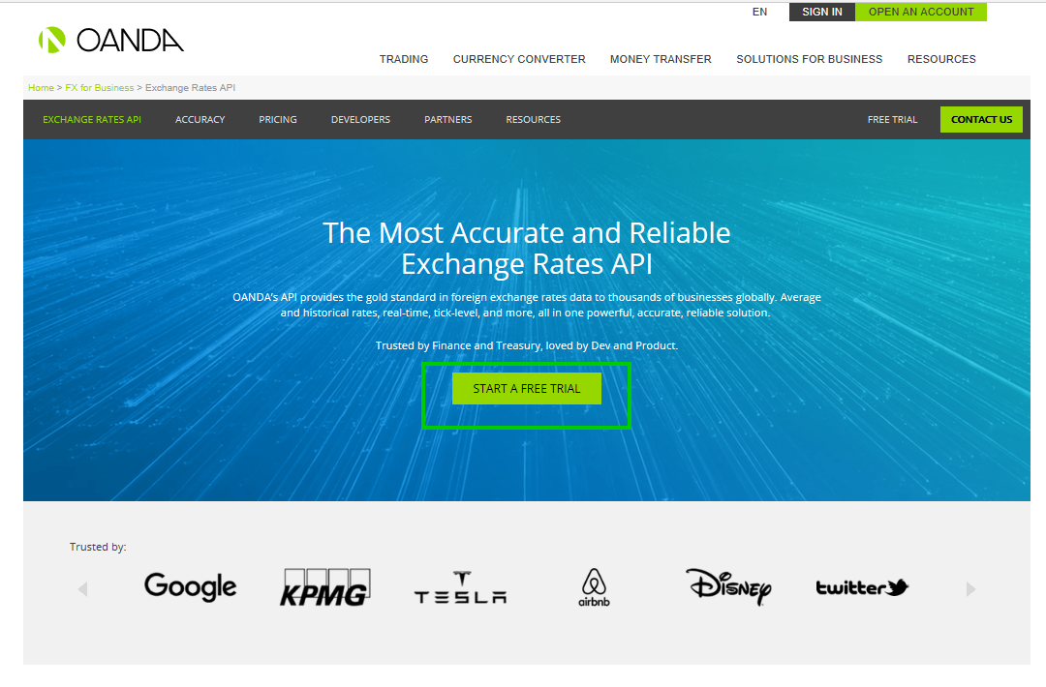This screenshot has width=1046, height=687.
Task: Go to the Developers tab
Action: pyautogui.click(x=360, y=120)
